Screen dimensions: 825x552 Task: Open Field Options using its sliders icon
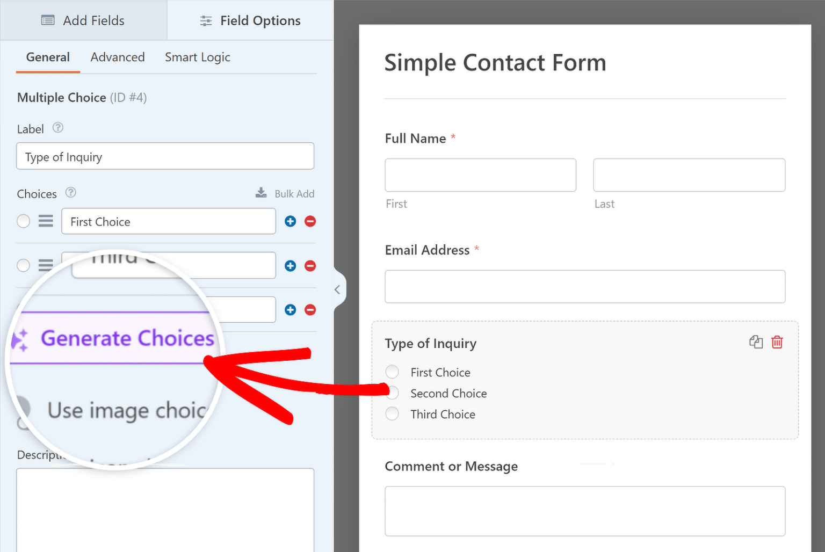[206, 20]
